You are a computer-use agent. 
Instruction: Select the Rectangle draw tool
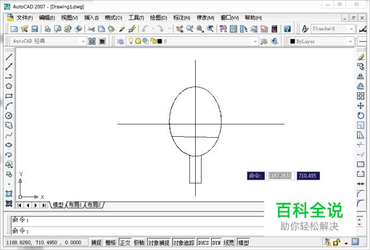pos(9,96)
